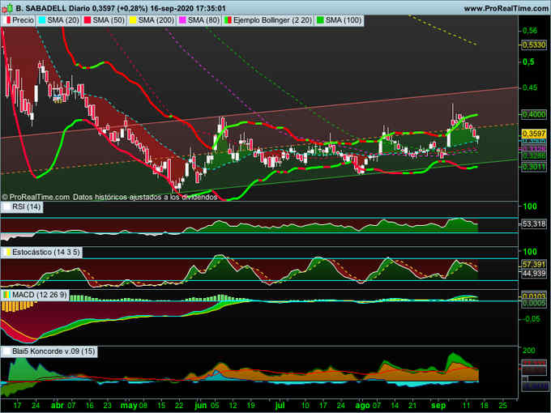Select the Precio legend entry
The height and width of the screenshot is (413, 551).
pyautogui.click(x=20, y=20)
